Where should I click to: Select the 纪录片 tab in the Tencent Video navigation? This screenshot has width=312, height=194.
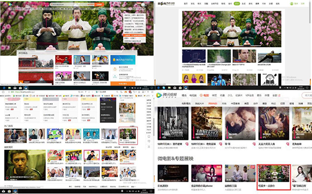pyautogui.click(x=238, y=96)
